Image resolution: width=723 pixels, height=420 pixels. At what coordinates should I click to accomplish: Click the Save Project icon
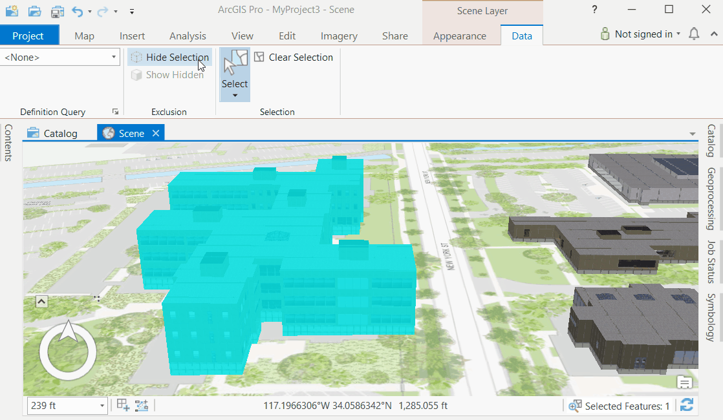tap(57, 11)
